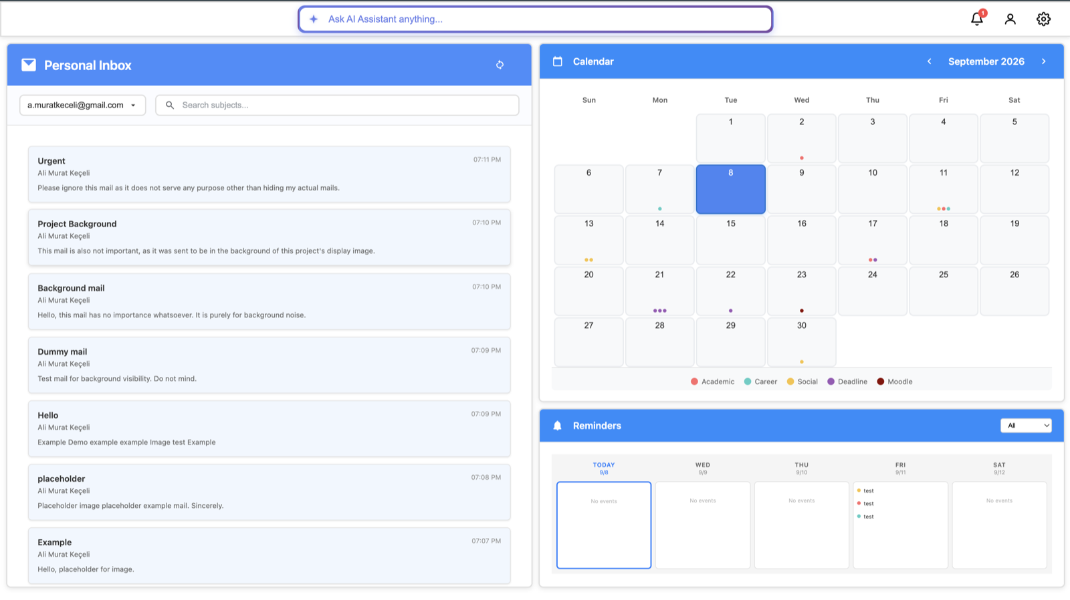
Task: Open the Project Background email
Action: tap(270, 237)
